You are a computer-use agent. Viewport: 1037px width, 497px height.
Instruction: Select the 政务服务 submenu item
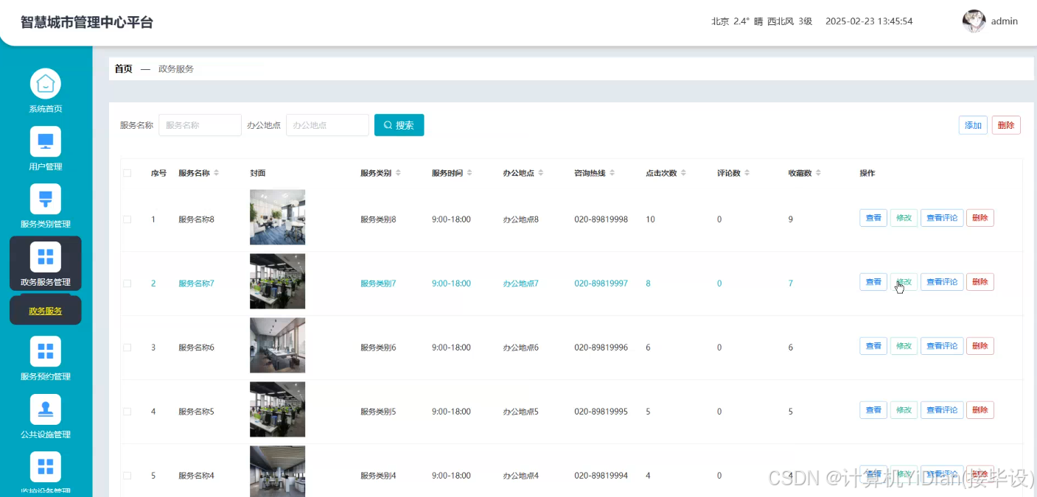pyautogui.click(x=46, y=311)
